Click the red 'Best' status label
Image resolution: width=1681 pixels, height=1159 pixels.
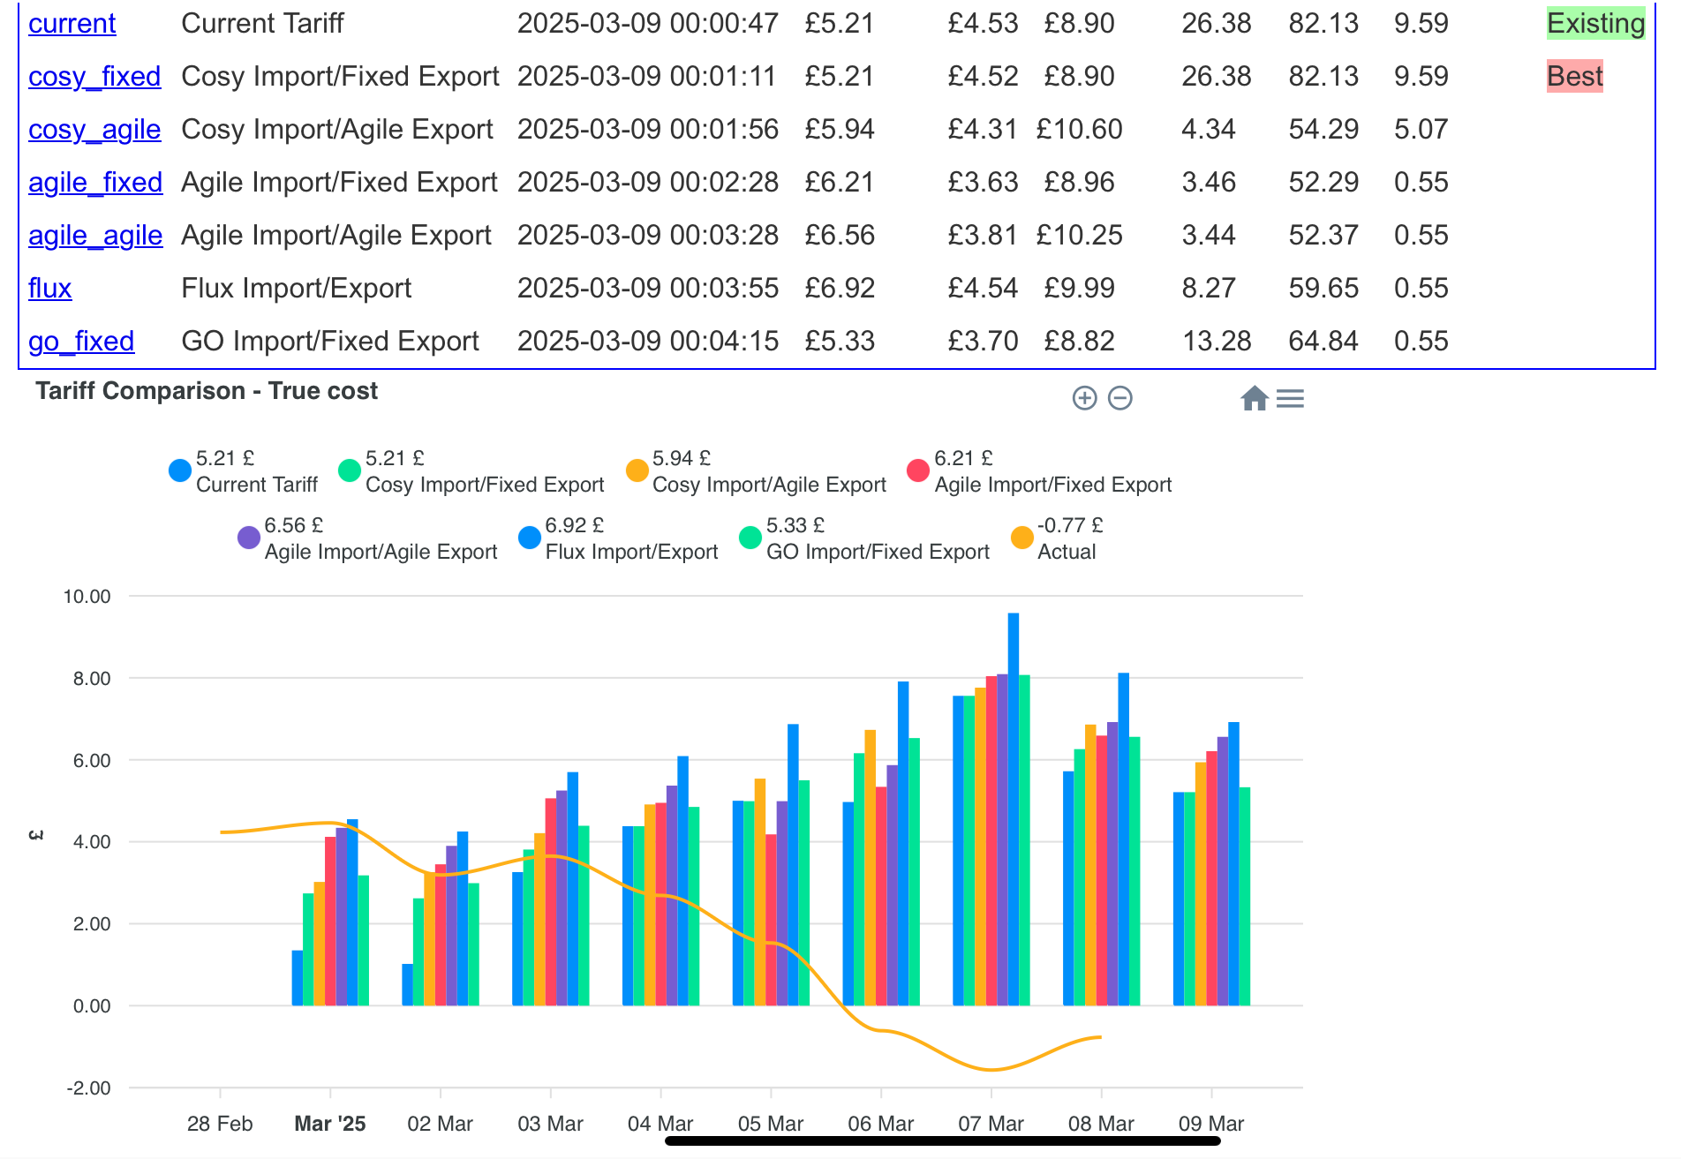(1575, 77)
